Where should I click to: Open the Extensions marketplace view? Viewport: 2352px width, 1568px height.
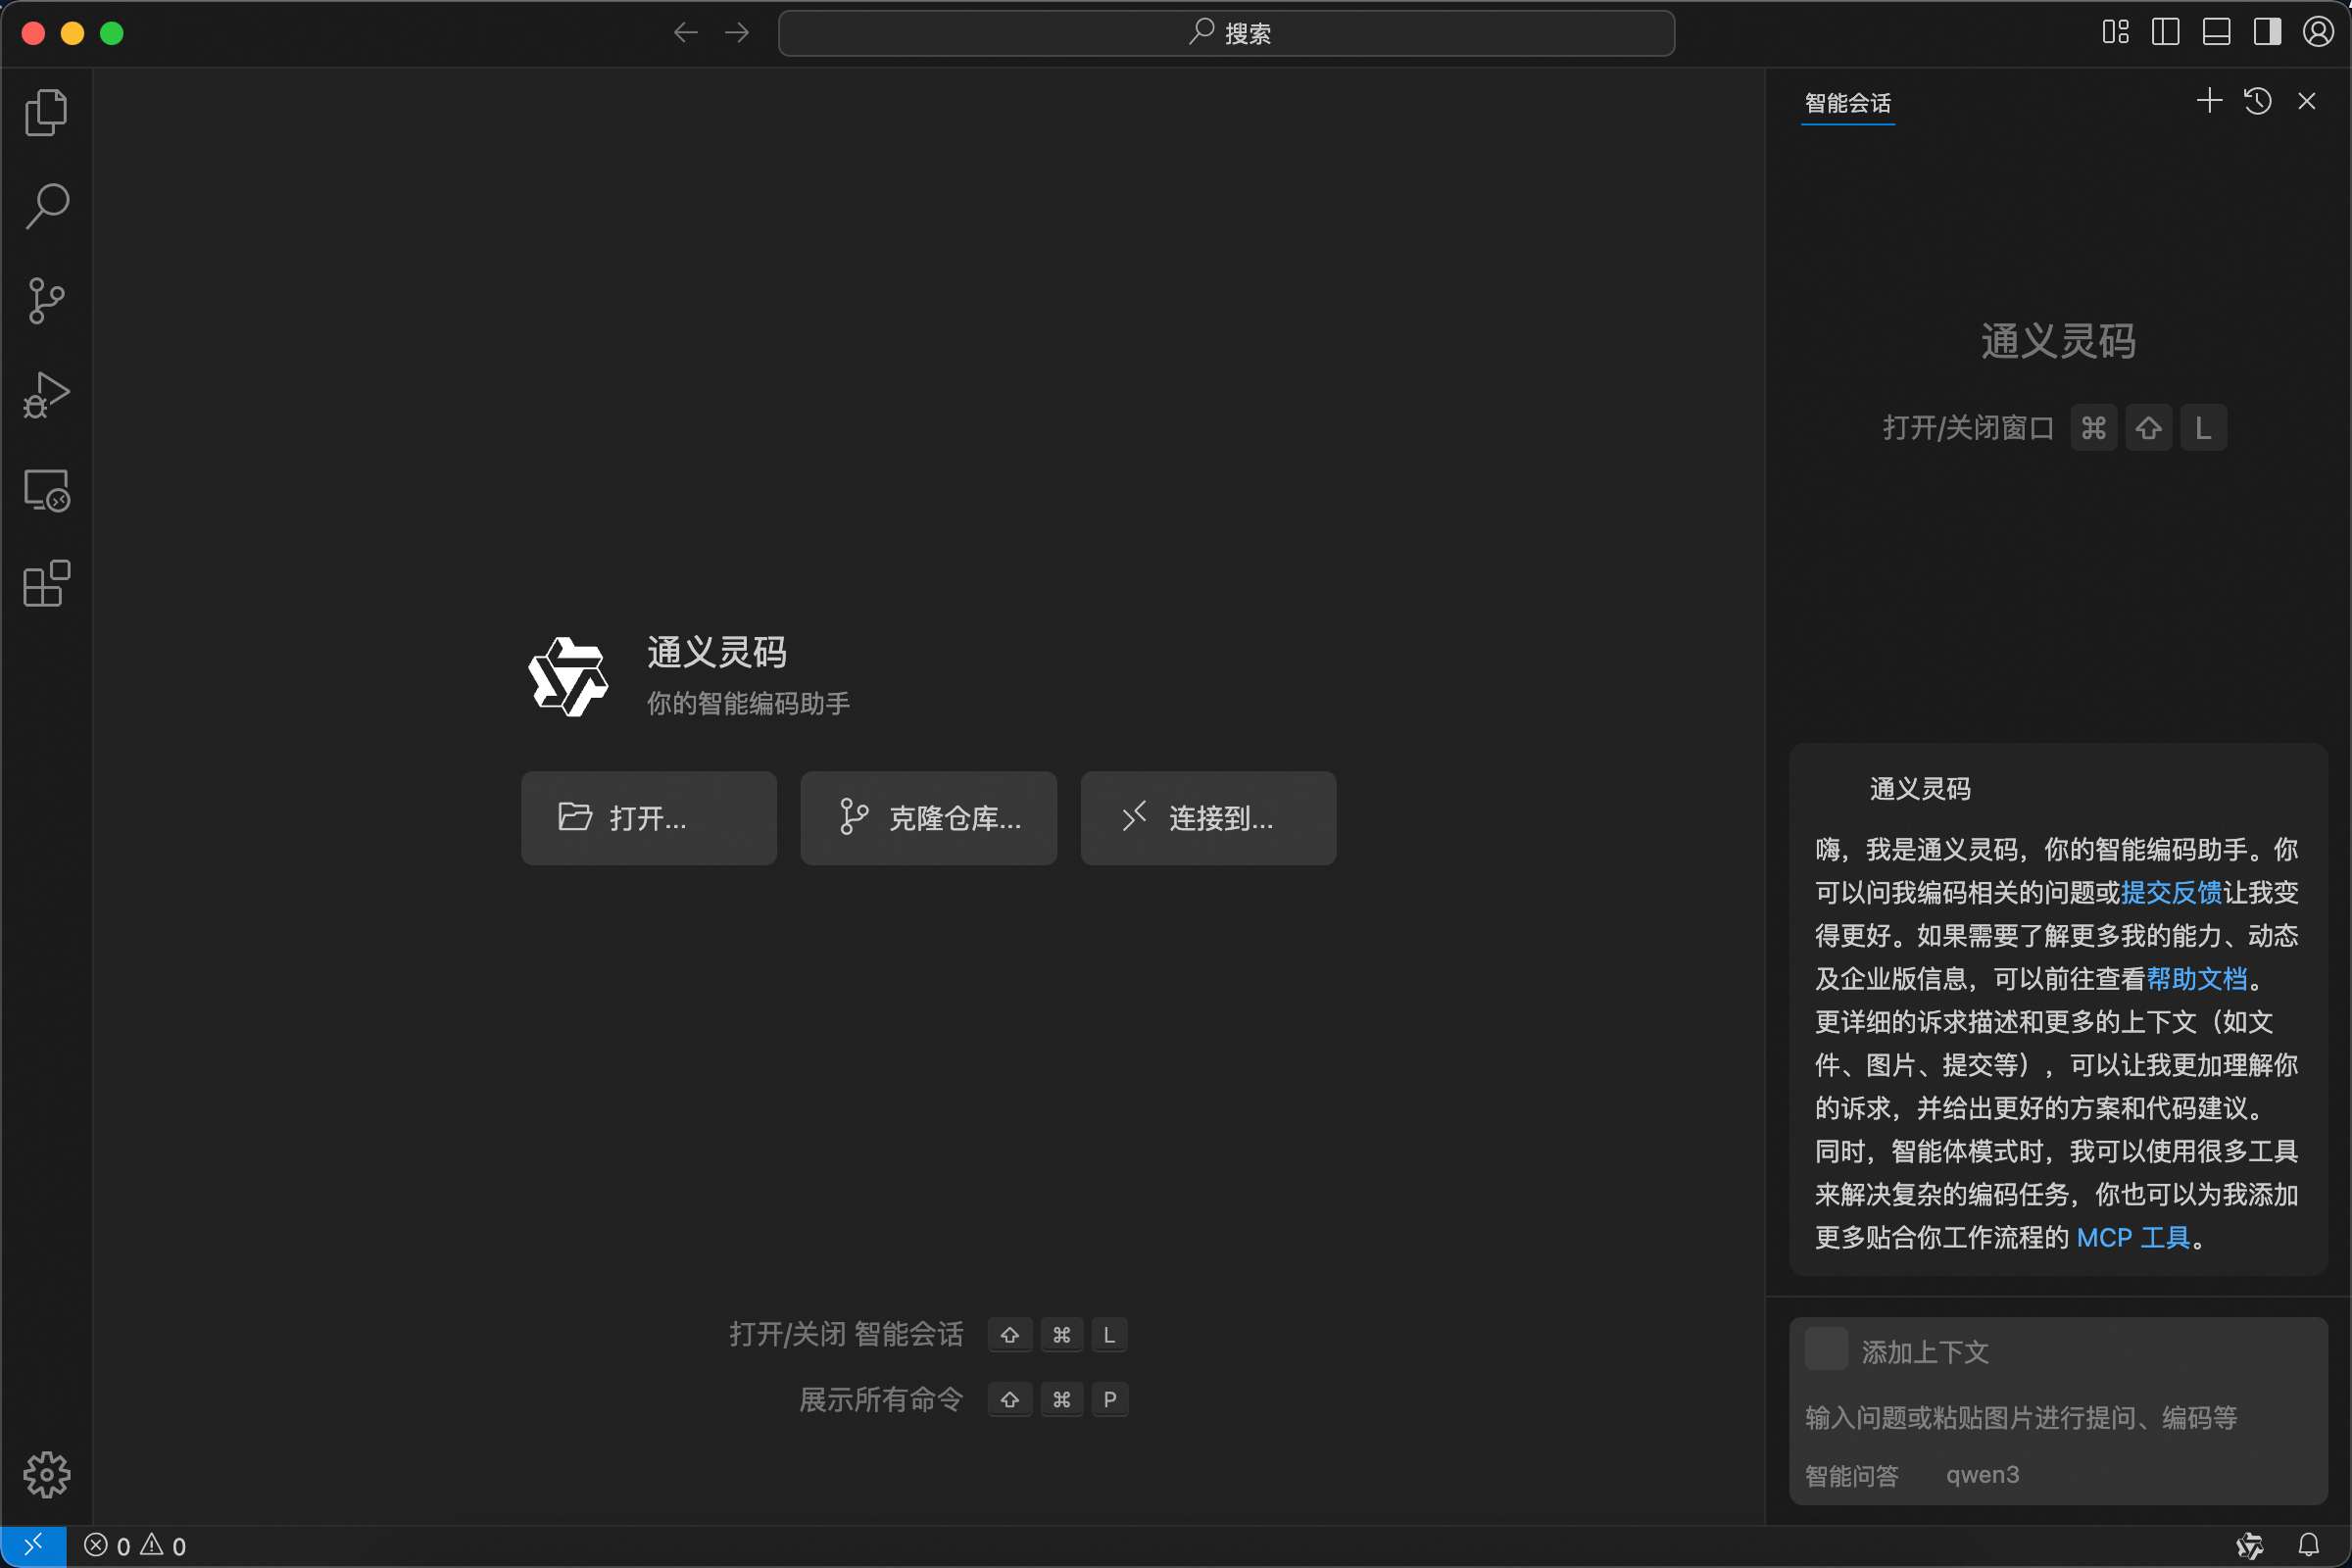(45, 583)
